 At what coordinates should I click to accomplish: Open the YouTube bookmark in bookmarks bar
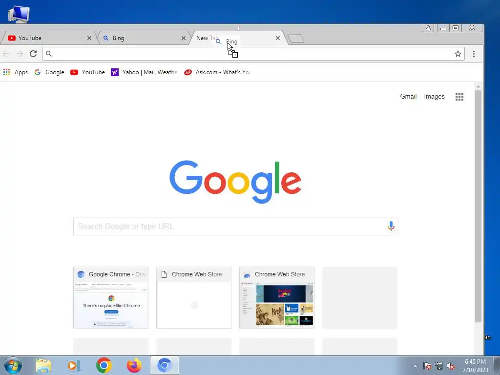click(88, 72)
